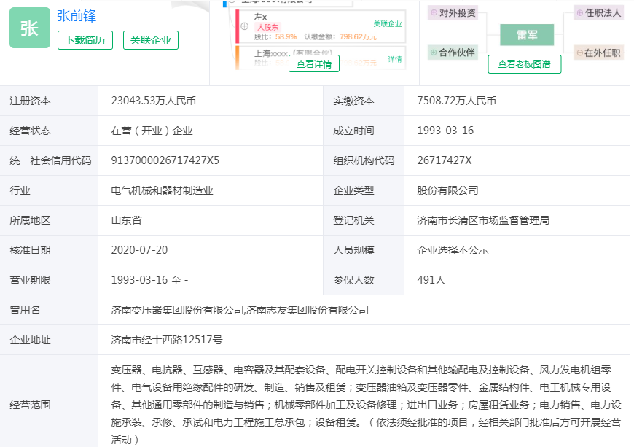Image resolution: width=634 pixels, height=447 pixels.
Task: Open 关联企业 link in 左x shareholder card
Action: point(387,23)
